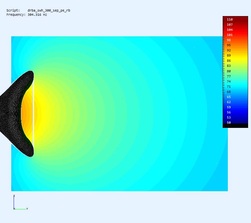Click the 'Frequency:' label
The width and height of the screenshot is (251, 223).
click(x=16, y=15)
